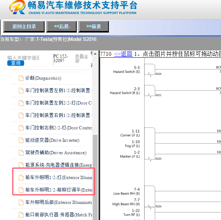Click document icon for 车门控制装置右侧1/2
Image resolution: width=221 pixels, height=220 pixels.
click(21, 115)
